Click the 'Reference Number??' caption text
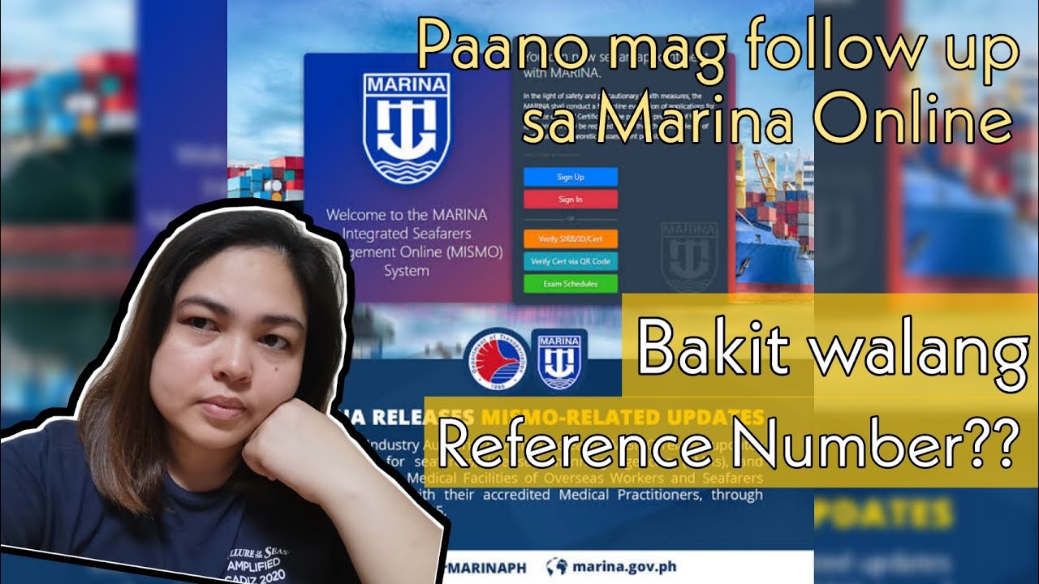The image size is (1039, 584). click(x=728, y=442)
